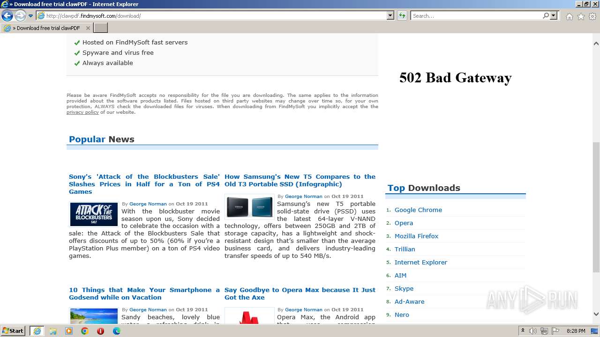Expand the address bar URL dropdown
The image size is (600, 337).
click(390, 16)
